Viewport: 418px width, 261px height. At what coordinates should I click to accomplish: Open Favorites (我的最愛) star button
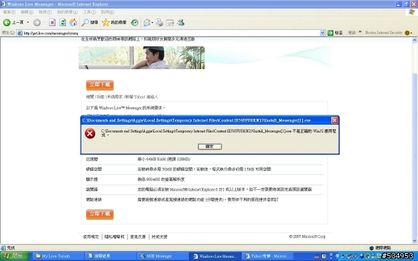pyautogui.click(x=114, y=23)
